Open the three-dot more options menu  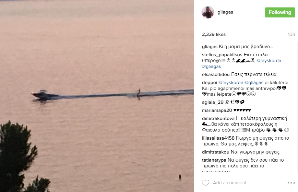(291, 183)
